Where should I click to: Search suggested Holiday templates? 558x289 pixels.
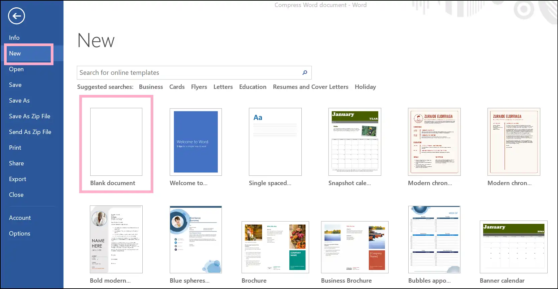[x=366, y=87]
